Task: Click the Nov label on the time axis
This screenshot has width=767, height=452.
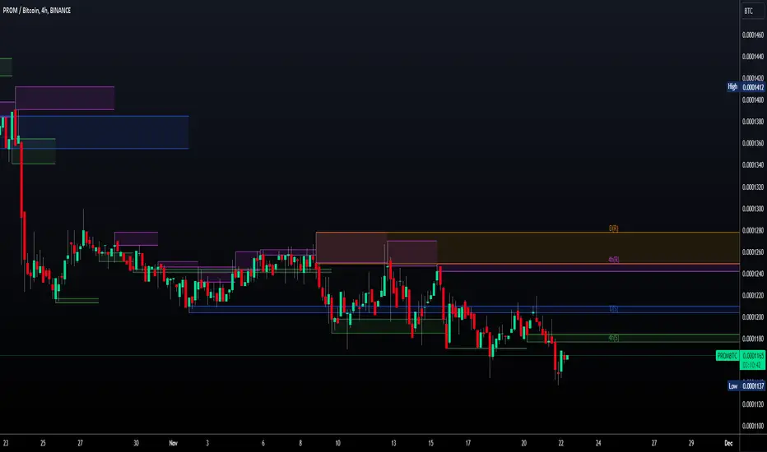Action: 173,443
